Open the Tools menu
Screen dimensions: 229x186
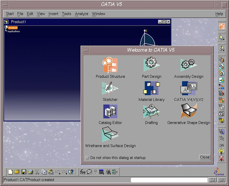(x=66, y=14)
